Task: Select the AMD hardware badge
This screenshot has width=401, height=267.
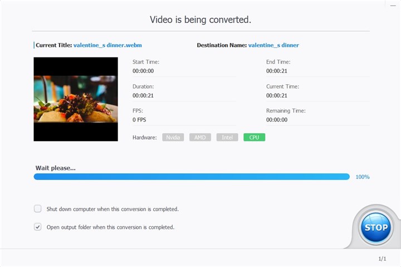Action: coord(200,137)
